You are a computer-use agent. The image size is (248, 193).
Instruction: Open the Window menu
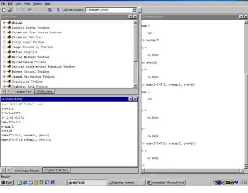click(37, 4)
